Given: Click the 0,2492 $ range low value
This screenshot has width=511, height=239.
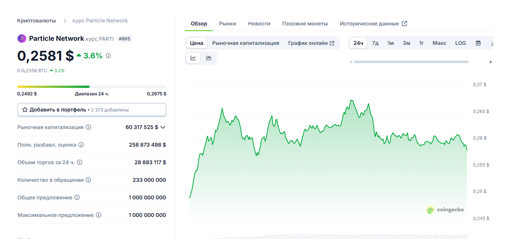Looking at the screenshot, I should 27,94.
